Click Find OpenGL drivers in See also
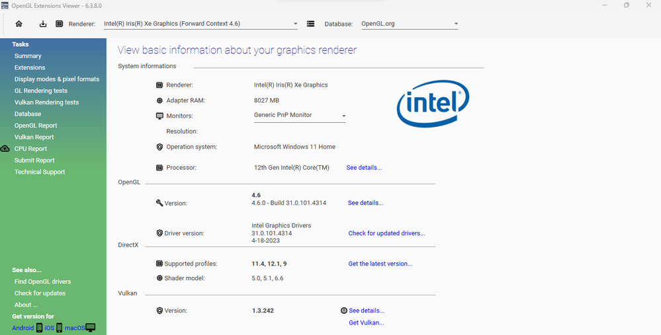Image resolution: width=661 pixels, height=335 pixels. pyautogui.click(x=43, y=281)
